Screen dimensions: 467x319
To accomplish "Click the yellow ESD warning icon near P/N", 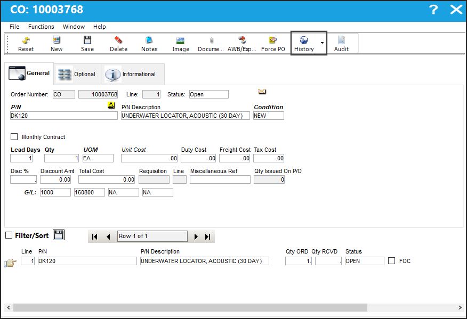I will (111, 105).
